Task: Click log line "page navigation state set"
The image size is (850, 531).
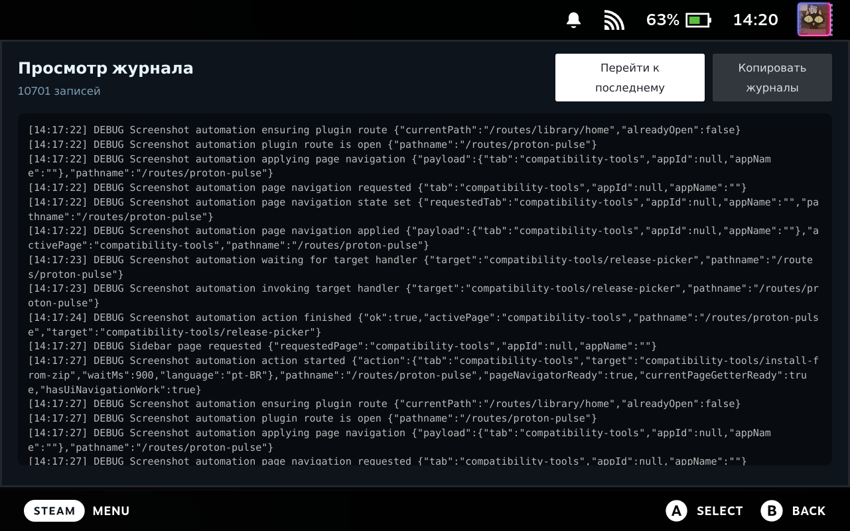Action: pos(423,209)
